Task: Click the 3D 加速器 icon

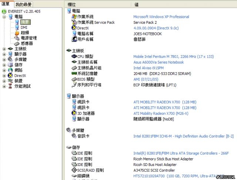Action: point(74,113)
